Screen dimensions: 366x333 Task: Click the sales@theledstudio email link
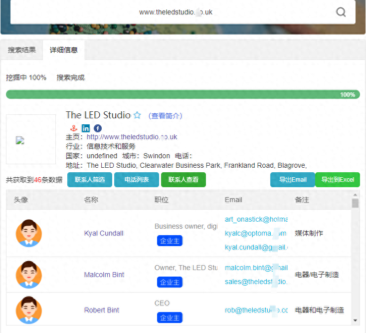coord(256,282)
